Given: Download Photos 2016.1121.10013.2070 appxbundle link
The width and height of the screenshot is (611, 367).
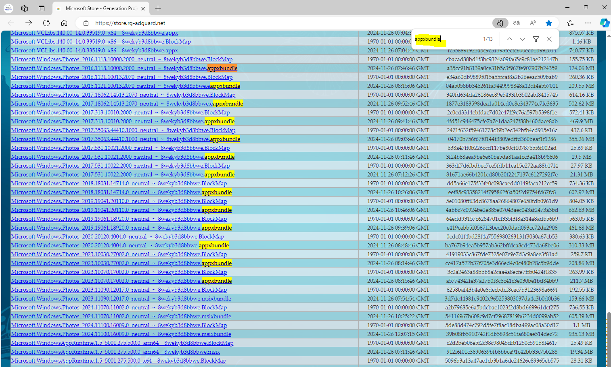Looking at the screenshot, I should tap(126, 86).
